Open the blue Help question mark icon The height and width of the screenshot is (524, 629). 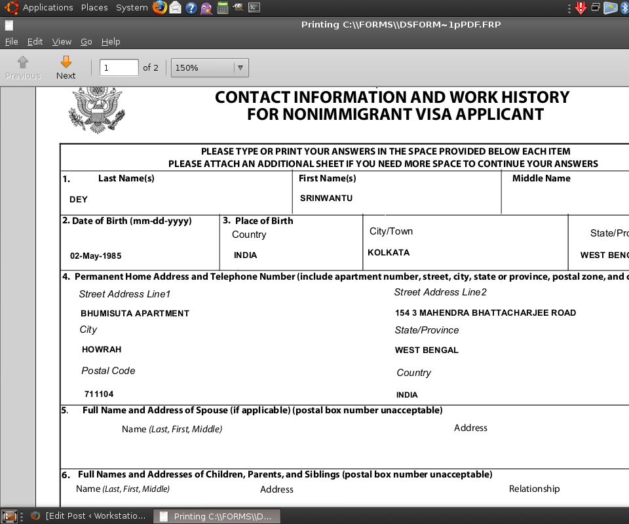coord(191,8)
